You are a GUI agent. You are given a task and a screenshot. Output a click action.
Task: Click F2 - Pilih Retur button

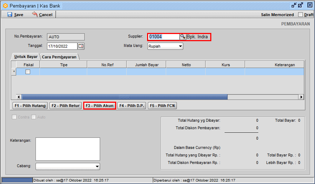(x=66, y=106)
